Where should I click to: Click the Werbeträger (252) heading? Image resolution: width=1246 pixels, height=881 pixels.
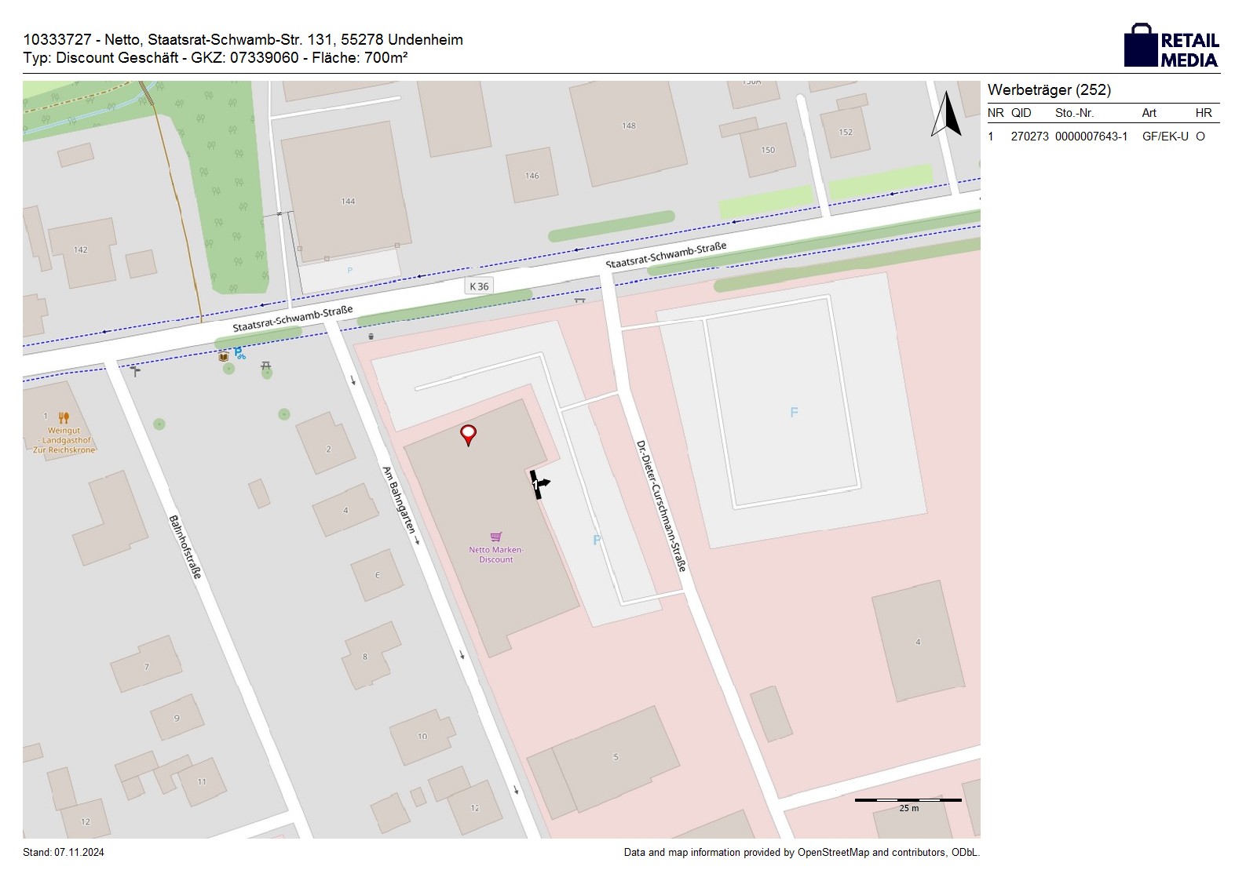coord(1049,90)
